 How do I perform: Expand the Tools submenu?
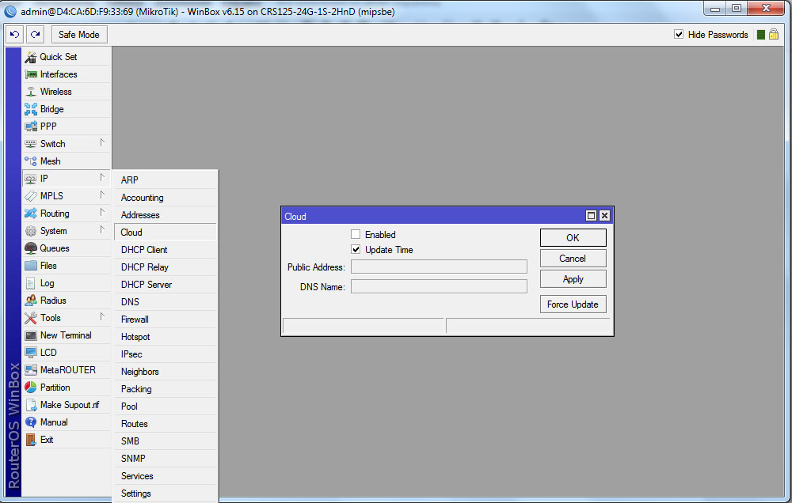point(101,317)
